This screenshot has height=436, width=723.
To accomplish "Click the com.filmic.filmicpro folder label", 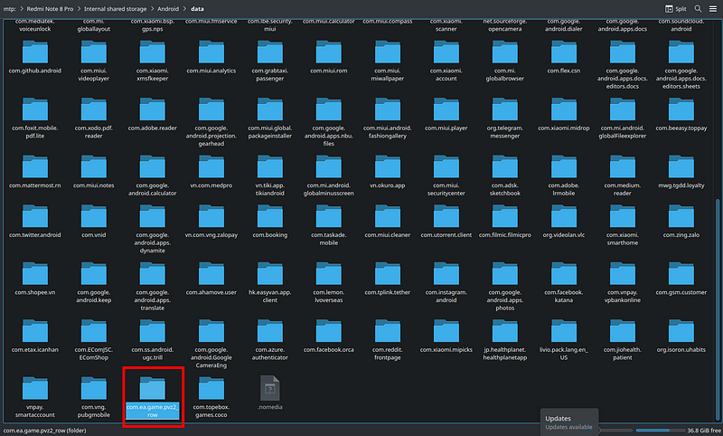I will coord(505,235).
